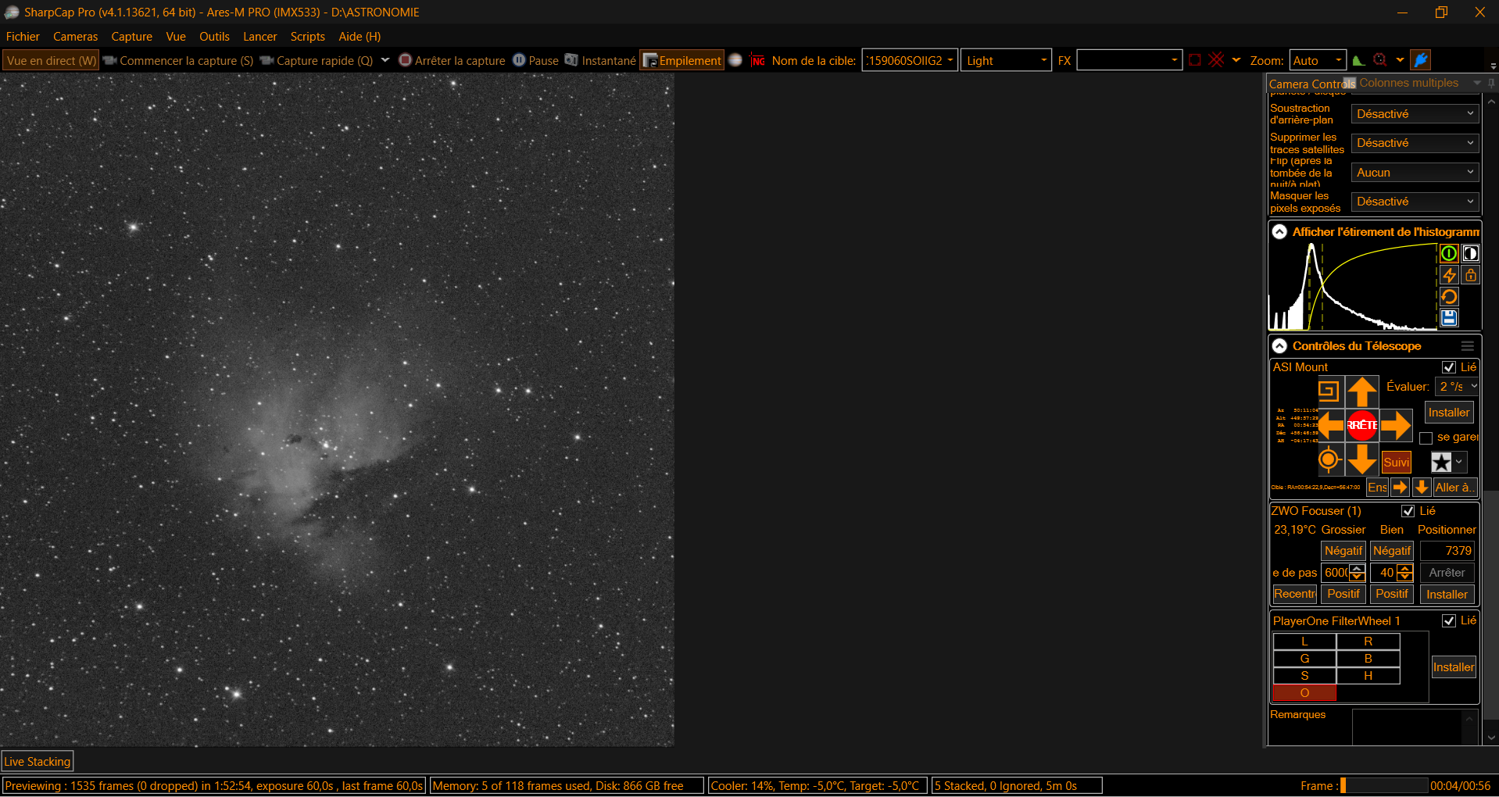Select the L filter in the filter wheel
This screenshot has height=797, width=1499.
coord(1304,642)
